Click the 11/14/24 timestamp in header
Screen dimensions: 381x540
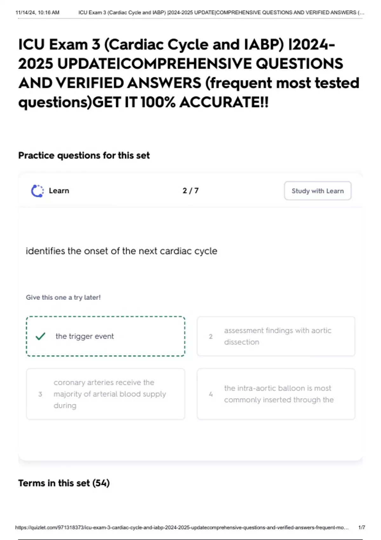pyautogui.click(x=37, y=13)
